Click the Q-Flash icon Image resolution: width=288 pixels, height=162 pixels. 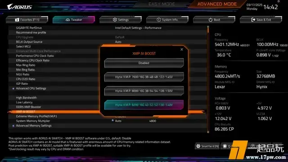[225, 146]
